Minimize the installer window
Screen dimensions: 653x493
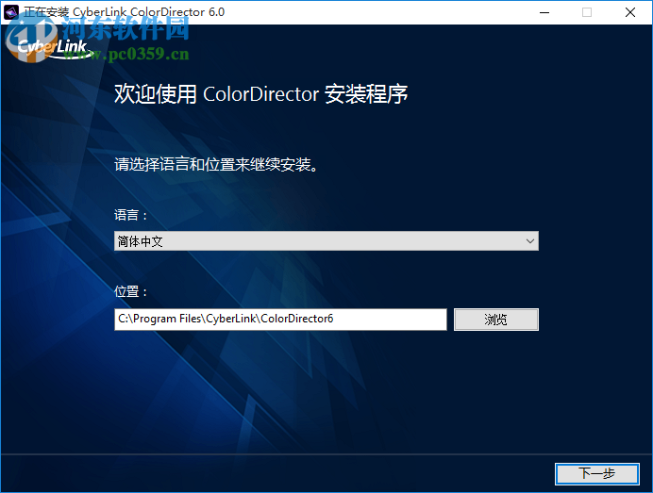(544, 12)
